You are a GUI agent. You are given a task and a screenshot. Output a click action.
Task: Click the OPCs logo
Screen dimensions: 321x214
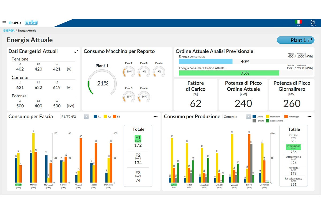(15, 23)
